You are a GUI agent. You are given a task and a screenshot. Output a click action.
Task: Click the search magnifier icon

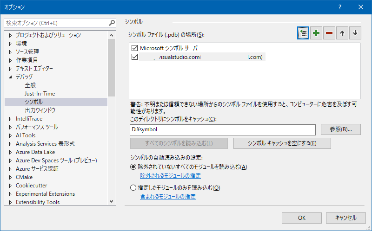[112, 23]
